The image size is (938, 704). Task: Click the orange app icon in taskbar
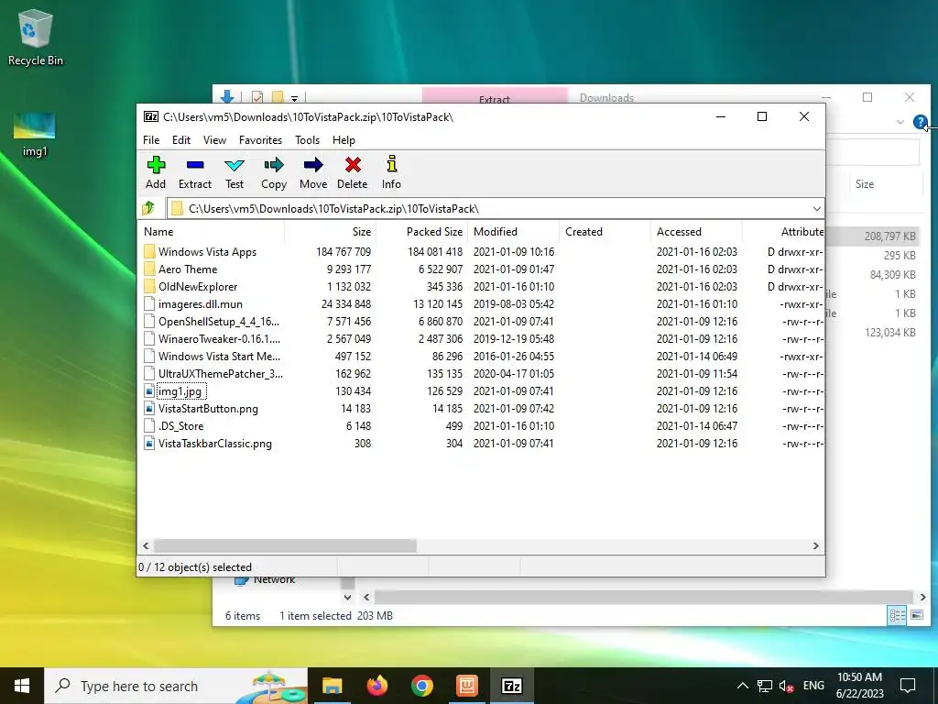(466, 686)
